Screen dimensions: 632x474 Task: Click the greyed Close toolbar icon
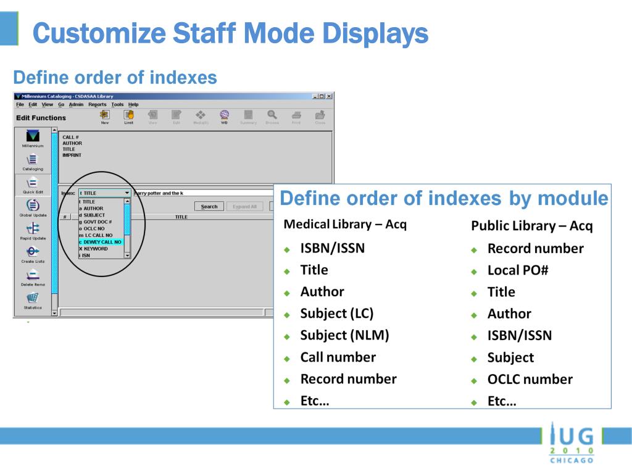(x=320, y=117)
